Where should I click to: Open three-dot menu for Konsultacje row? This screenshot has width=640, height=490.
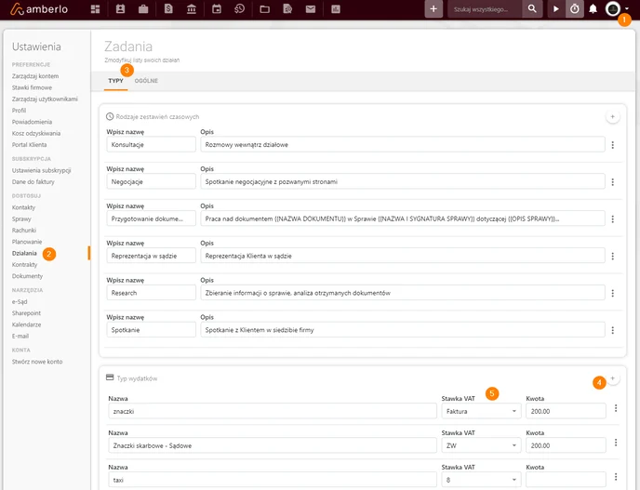point(612,145)
